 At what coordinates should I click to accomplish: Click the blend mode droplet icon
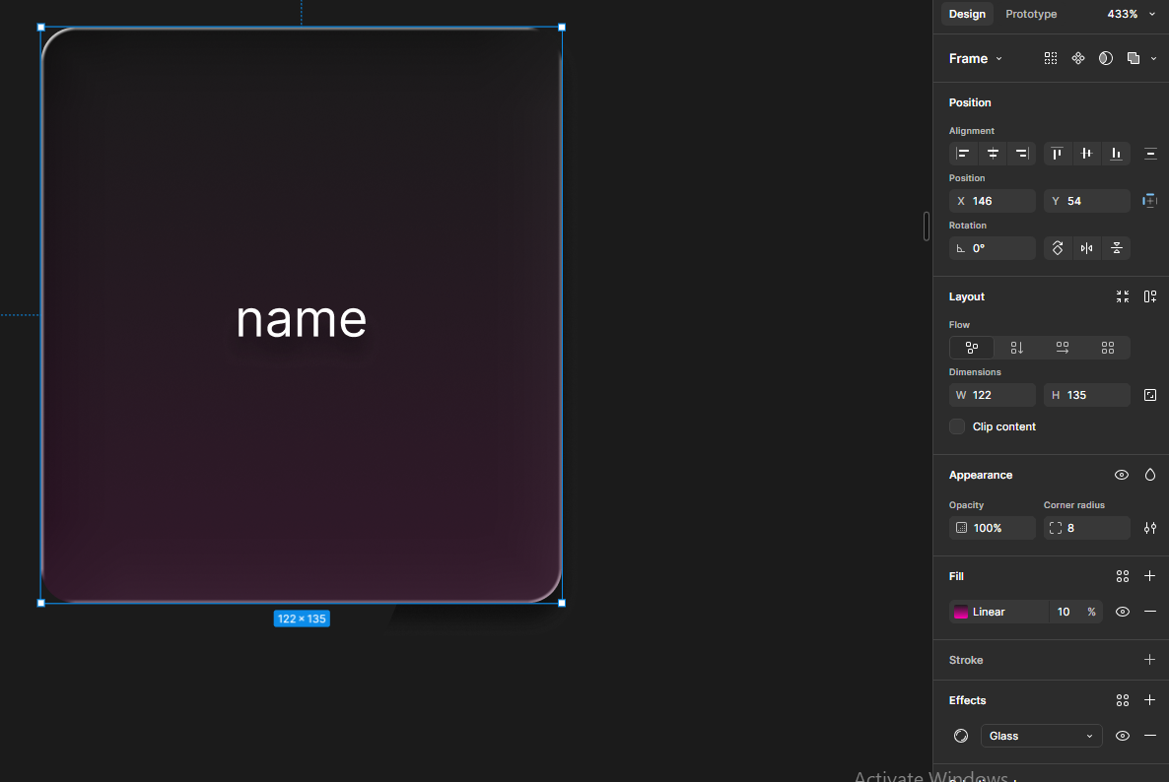coord(1150,475)
